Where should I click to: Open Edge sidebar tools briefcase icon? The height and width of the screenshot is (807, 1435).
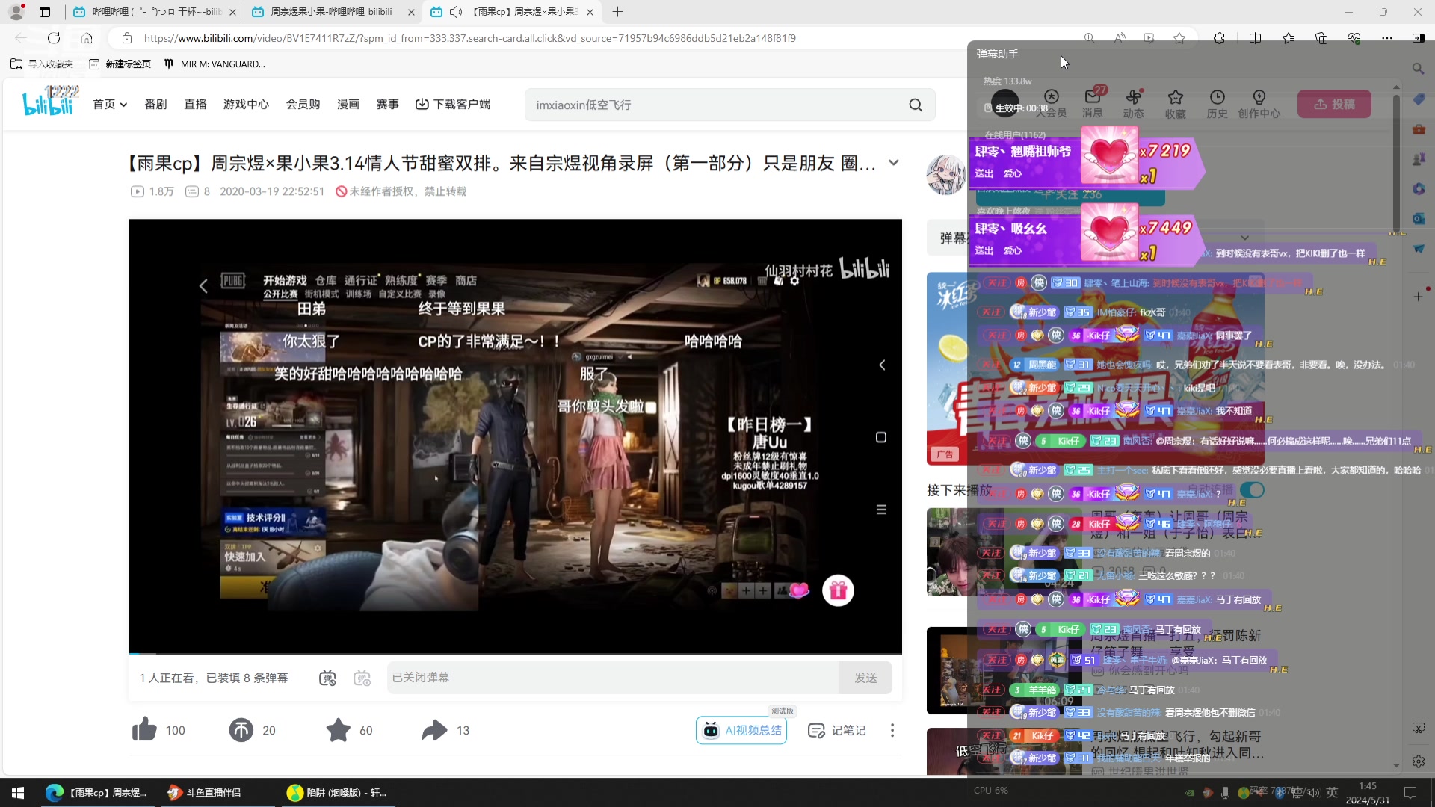1419,129
